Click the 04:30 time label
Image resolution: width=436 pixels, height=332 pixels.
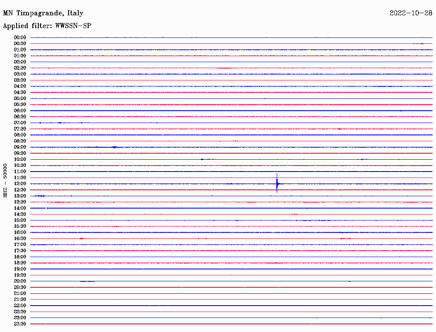coord(20,92)
